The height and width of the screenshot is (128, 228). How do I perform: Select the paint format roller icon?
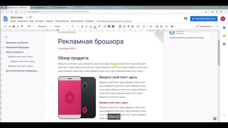[22, 26]
